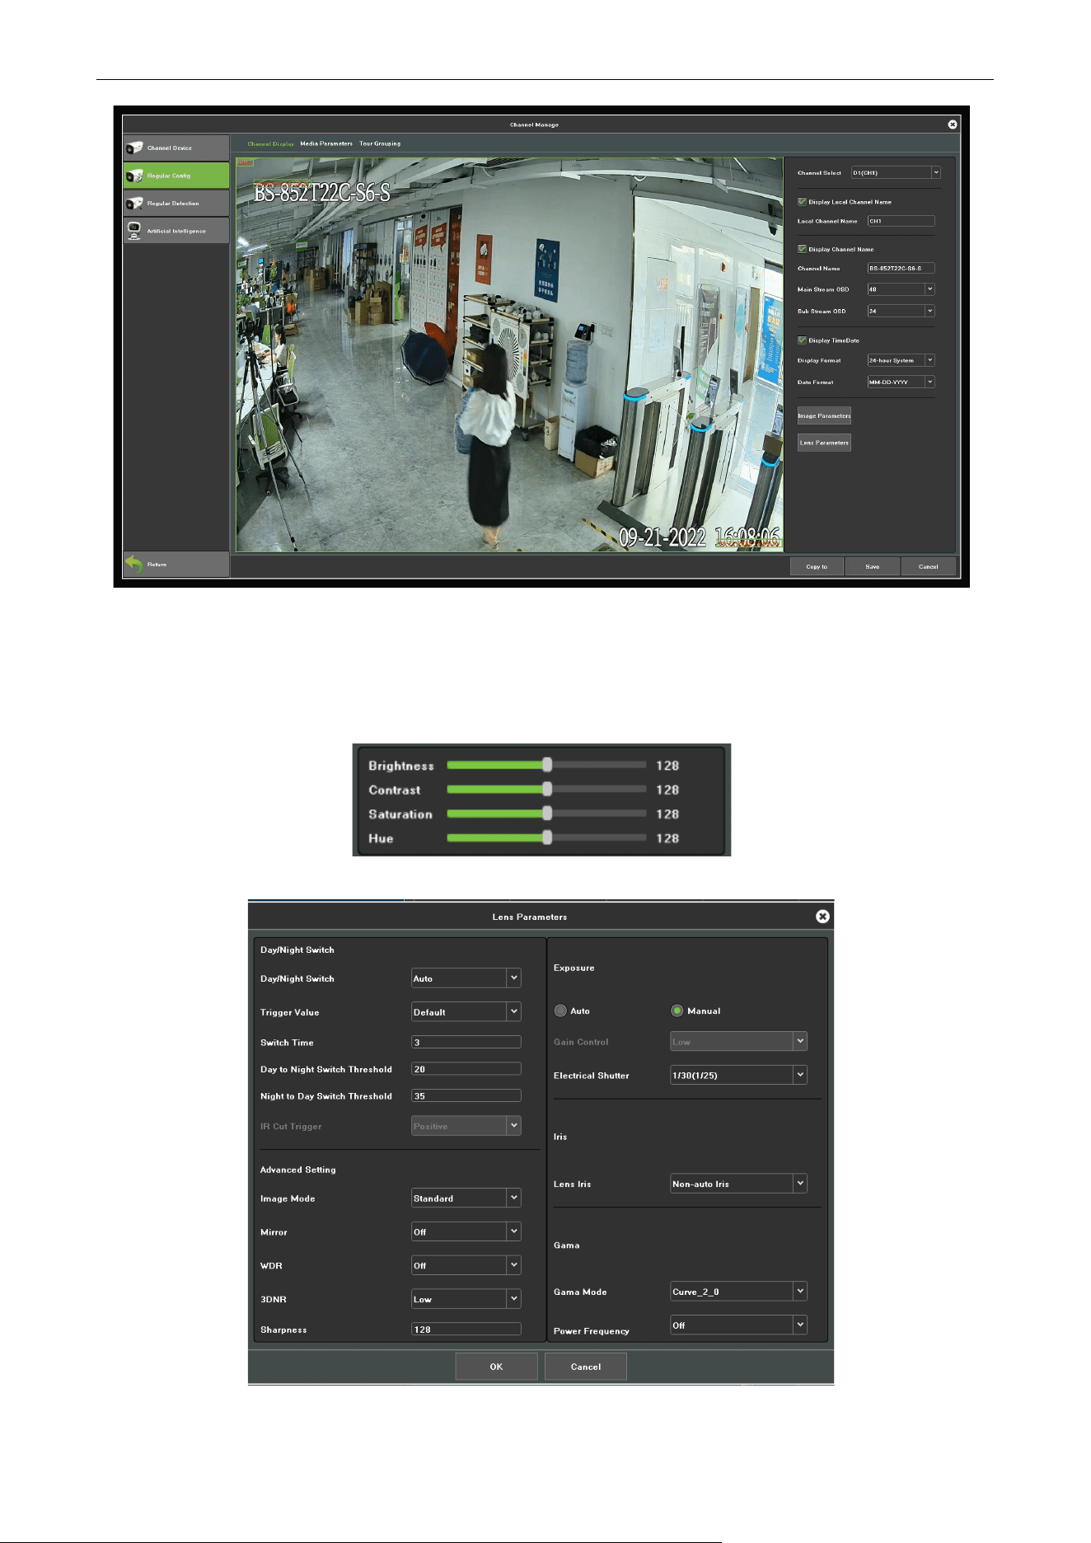Expand the Day/Night Switch dropdown

466,978
